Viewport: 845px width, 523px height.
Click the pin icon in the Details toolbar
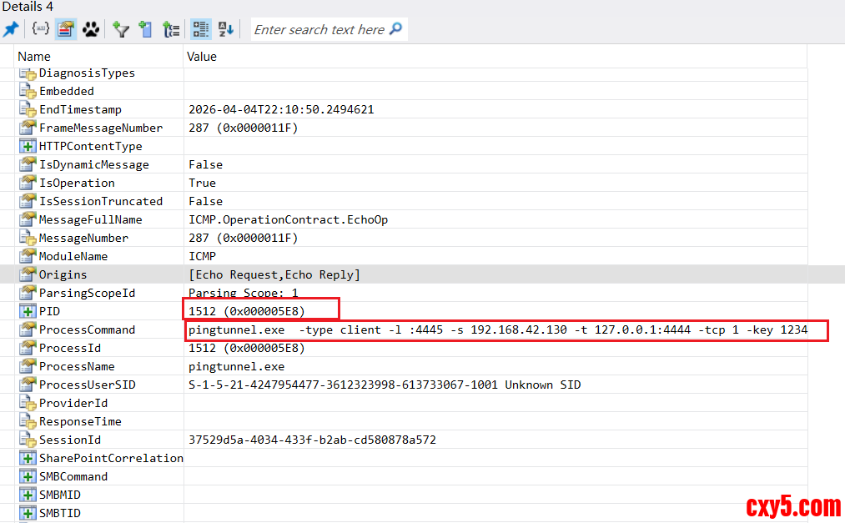click(x=11, y=29)
